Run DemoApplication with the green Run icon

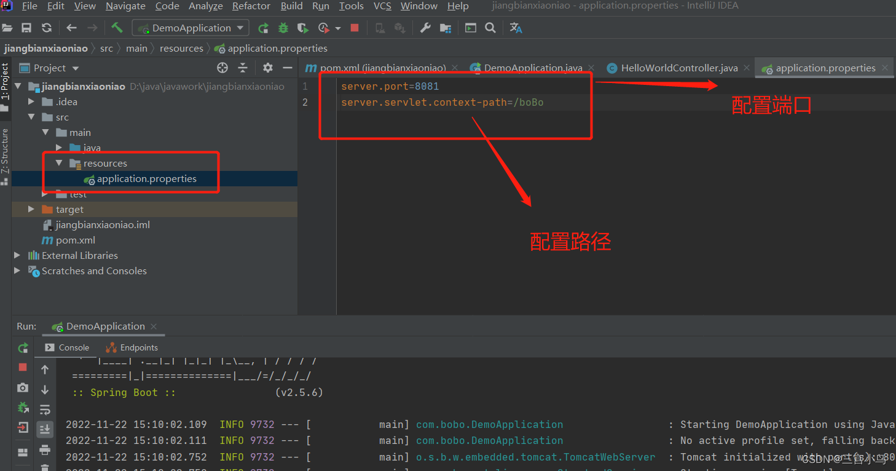click(x=263, y=28)
